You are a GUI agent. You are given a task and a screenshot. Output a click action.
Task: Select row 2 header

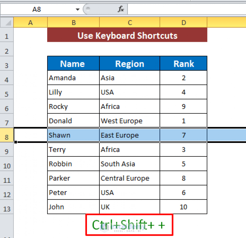click(7, 49)
